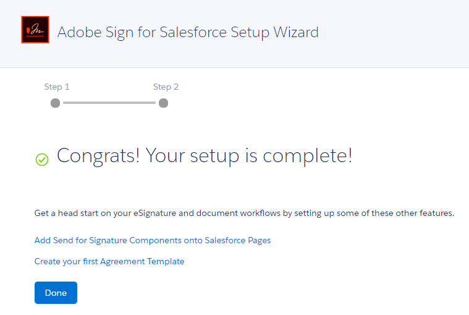Click the progress line between the steps
The width and height of the screenshot is (469, 315).
109,103
